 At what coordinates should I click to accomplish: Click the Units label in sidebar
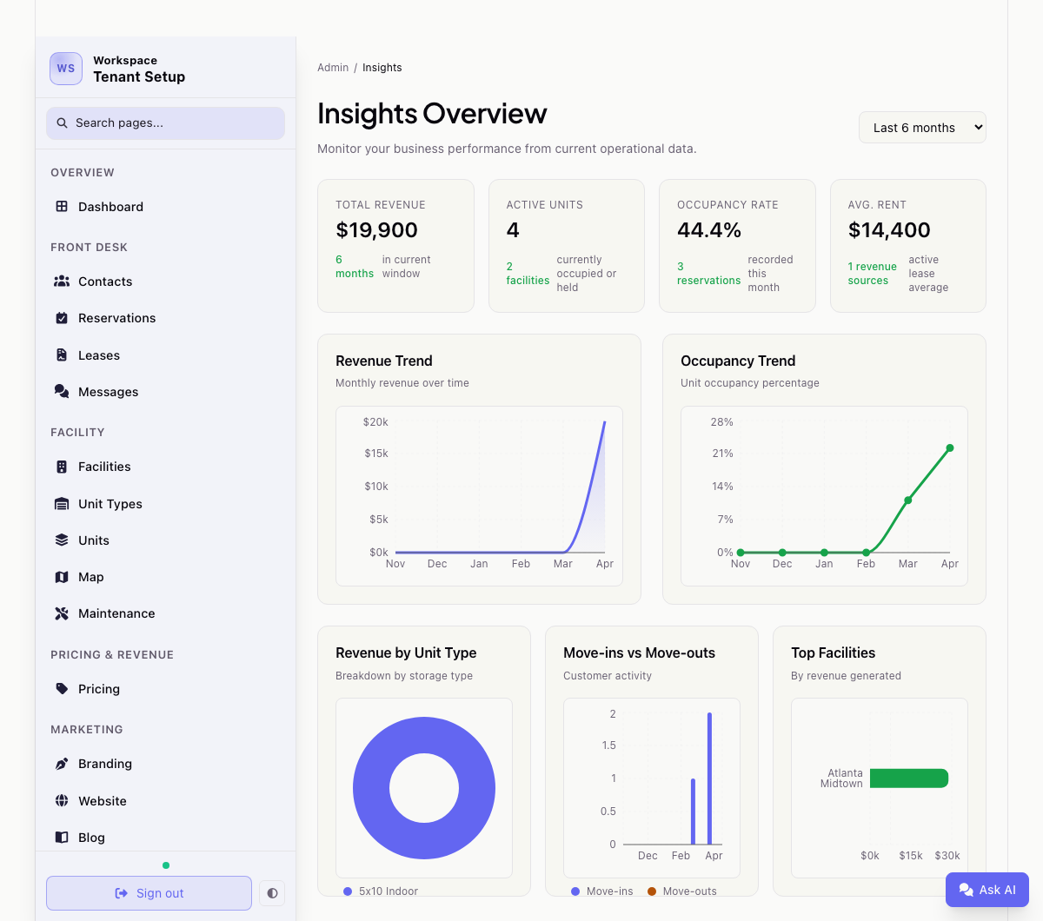tap(94, 540)
